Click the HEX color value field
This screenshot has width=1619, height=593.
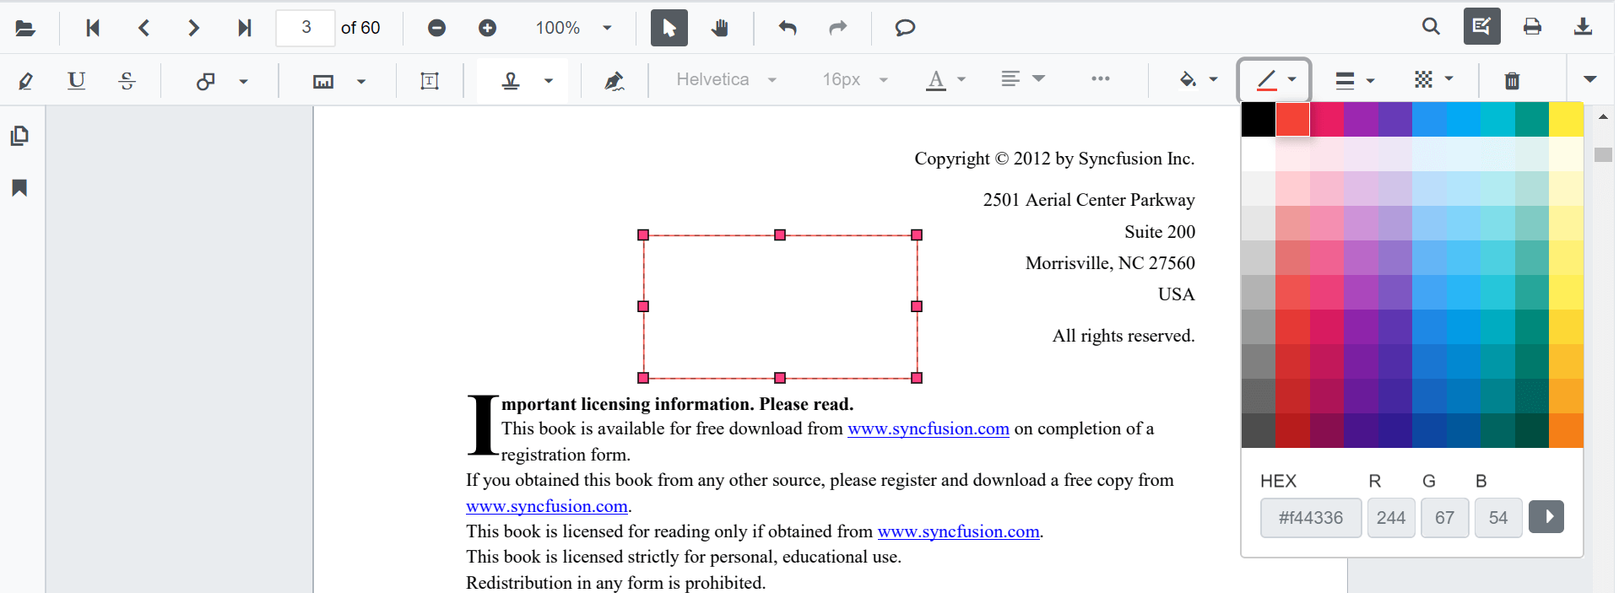[x=1310, y=517]
